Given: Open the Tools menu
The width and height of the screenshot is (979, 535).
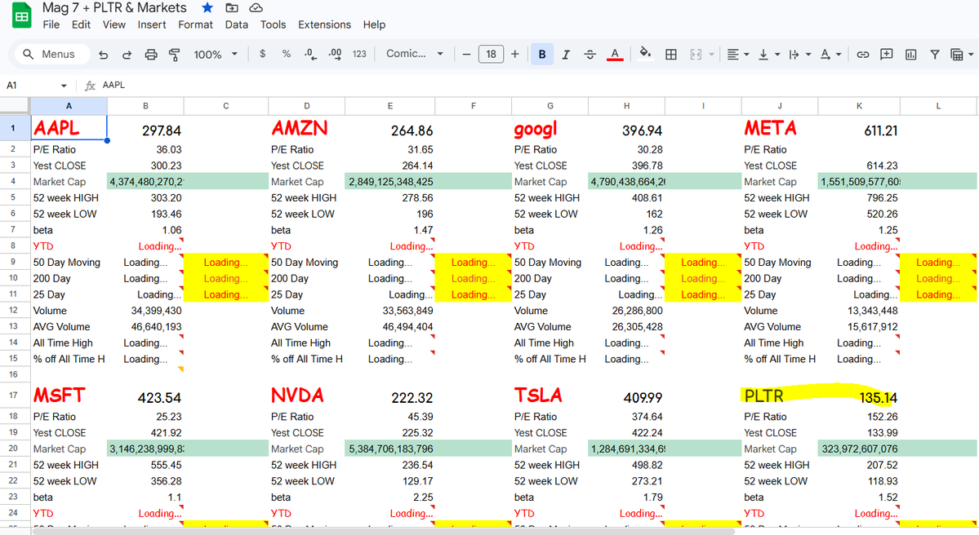Looking at the screenshot, I should 273,24.
